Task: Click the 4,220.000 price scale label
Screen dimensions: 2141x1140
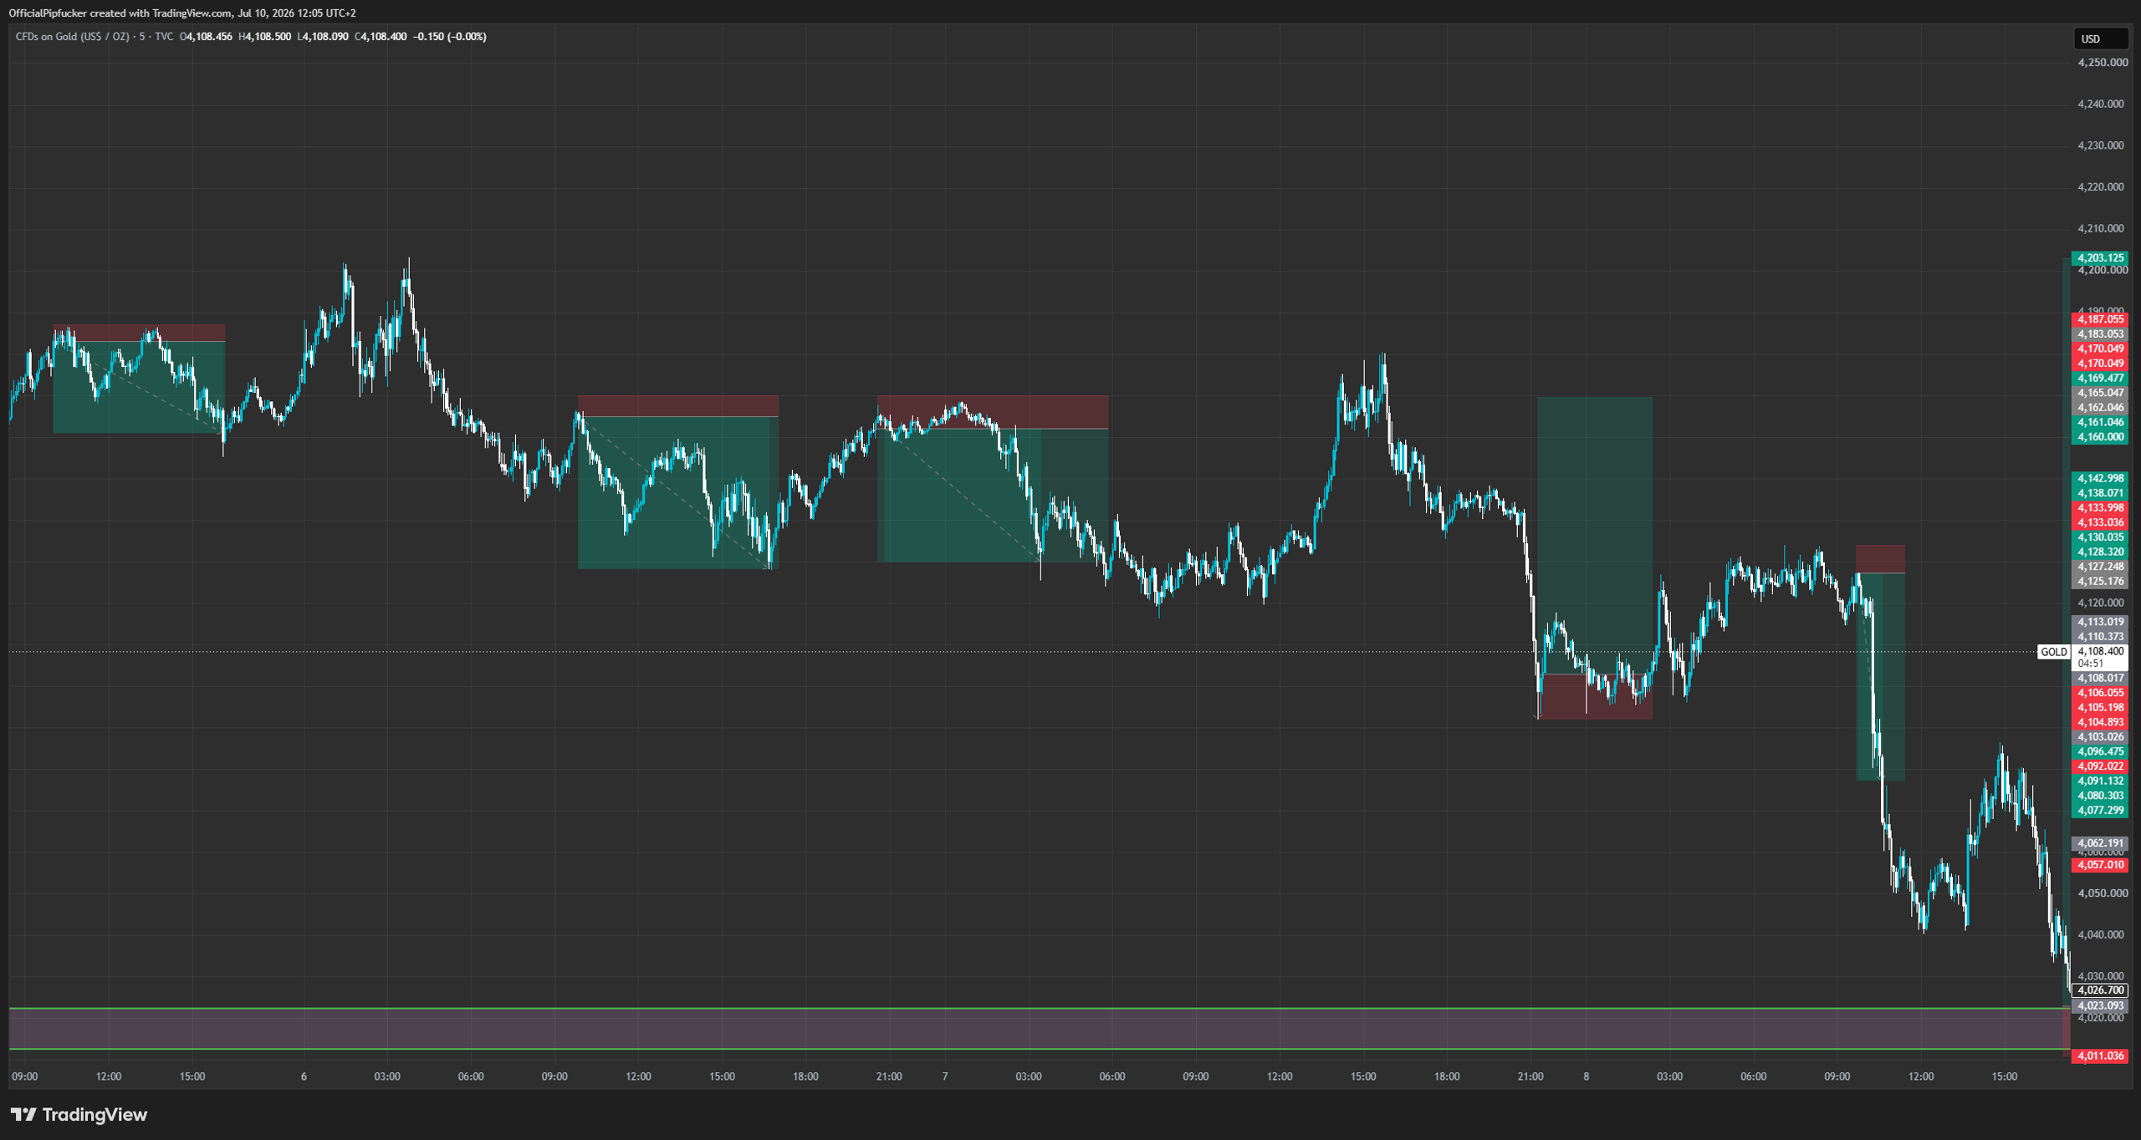Action: coord(2102,187)
